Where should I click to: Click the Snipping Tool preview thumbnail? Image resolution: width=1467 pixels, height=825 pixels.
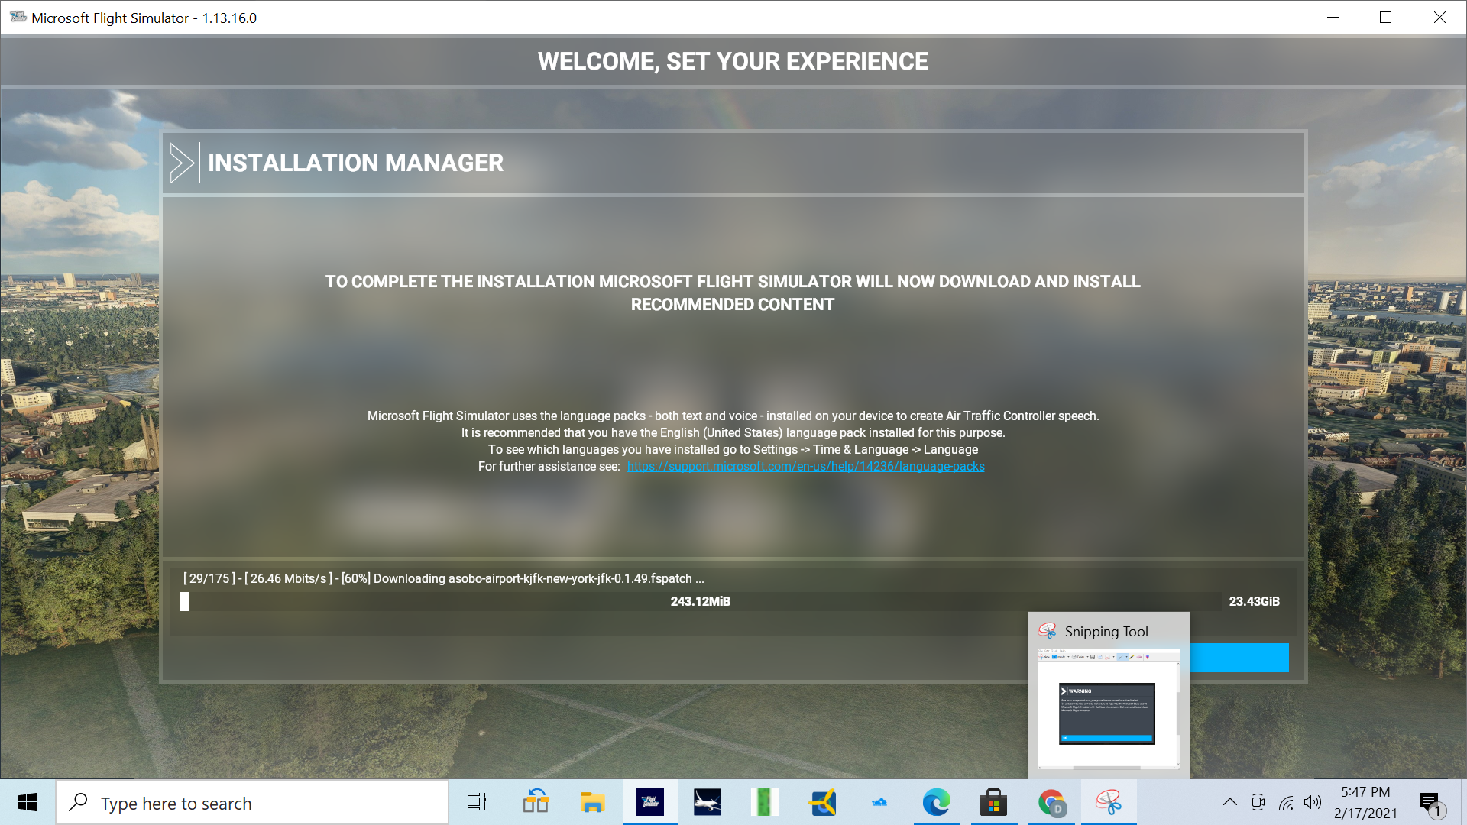(1109, 709)
